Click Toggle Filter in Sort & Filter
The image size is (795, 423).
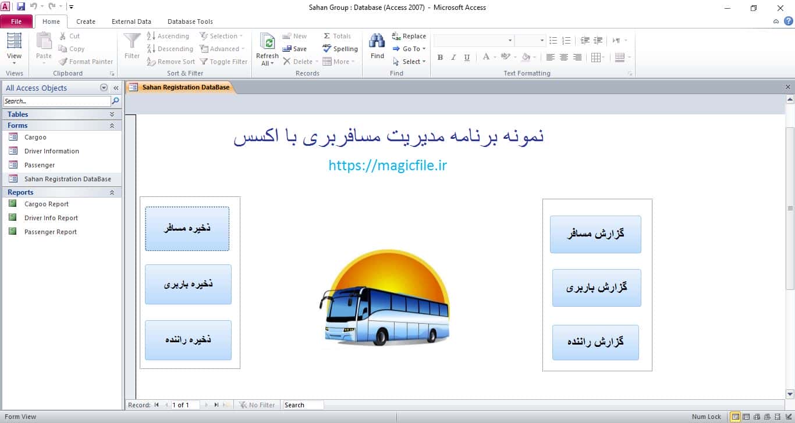224,62
